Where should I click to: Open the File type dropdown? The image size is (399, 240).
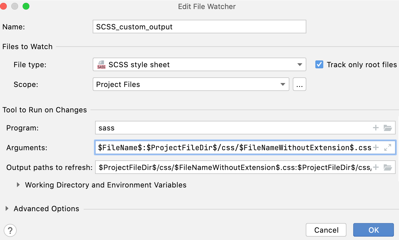pos(300,64)
